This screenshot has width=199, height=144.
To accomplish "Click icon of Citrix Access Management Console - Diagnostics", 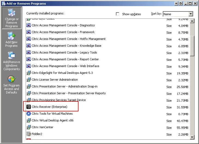I will pyautogui.click(x=29, y=25).
